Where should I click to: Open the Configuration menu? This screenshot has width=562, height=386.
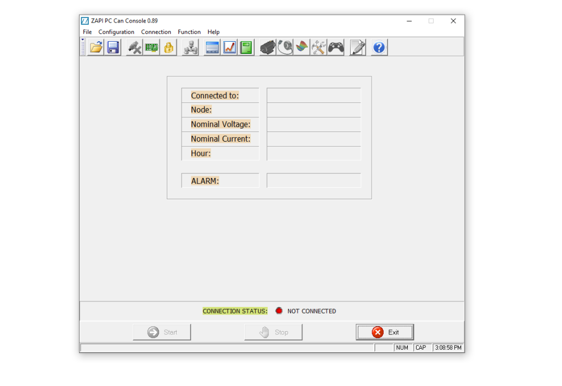116,32
